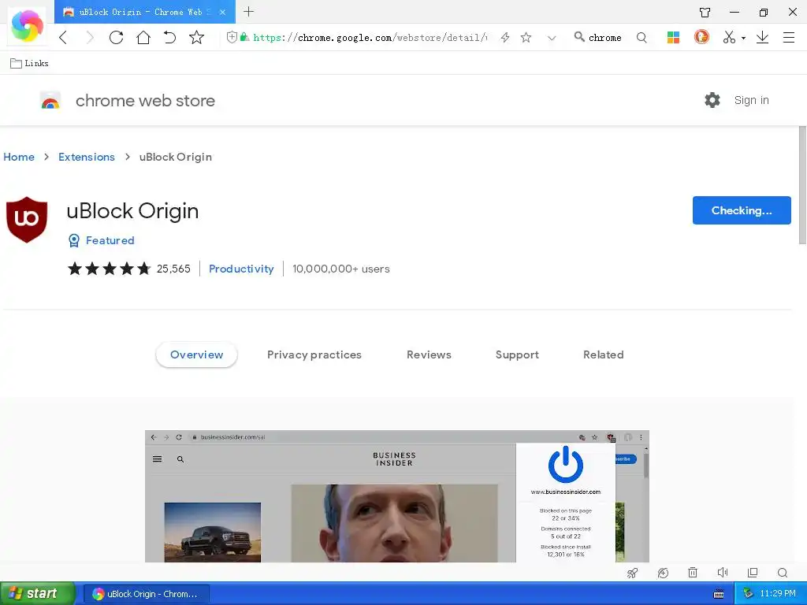The height and width of the screenshot is (605, 807).
Task: Click the '10,000,000+ users' text
Action: pos(341,269)
